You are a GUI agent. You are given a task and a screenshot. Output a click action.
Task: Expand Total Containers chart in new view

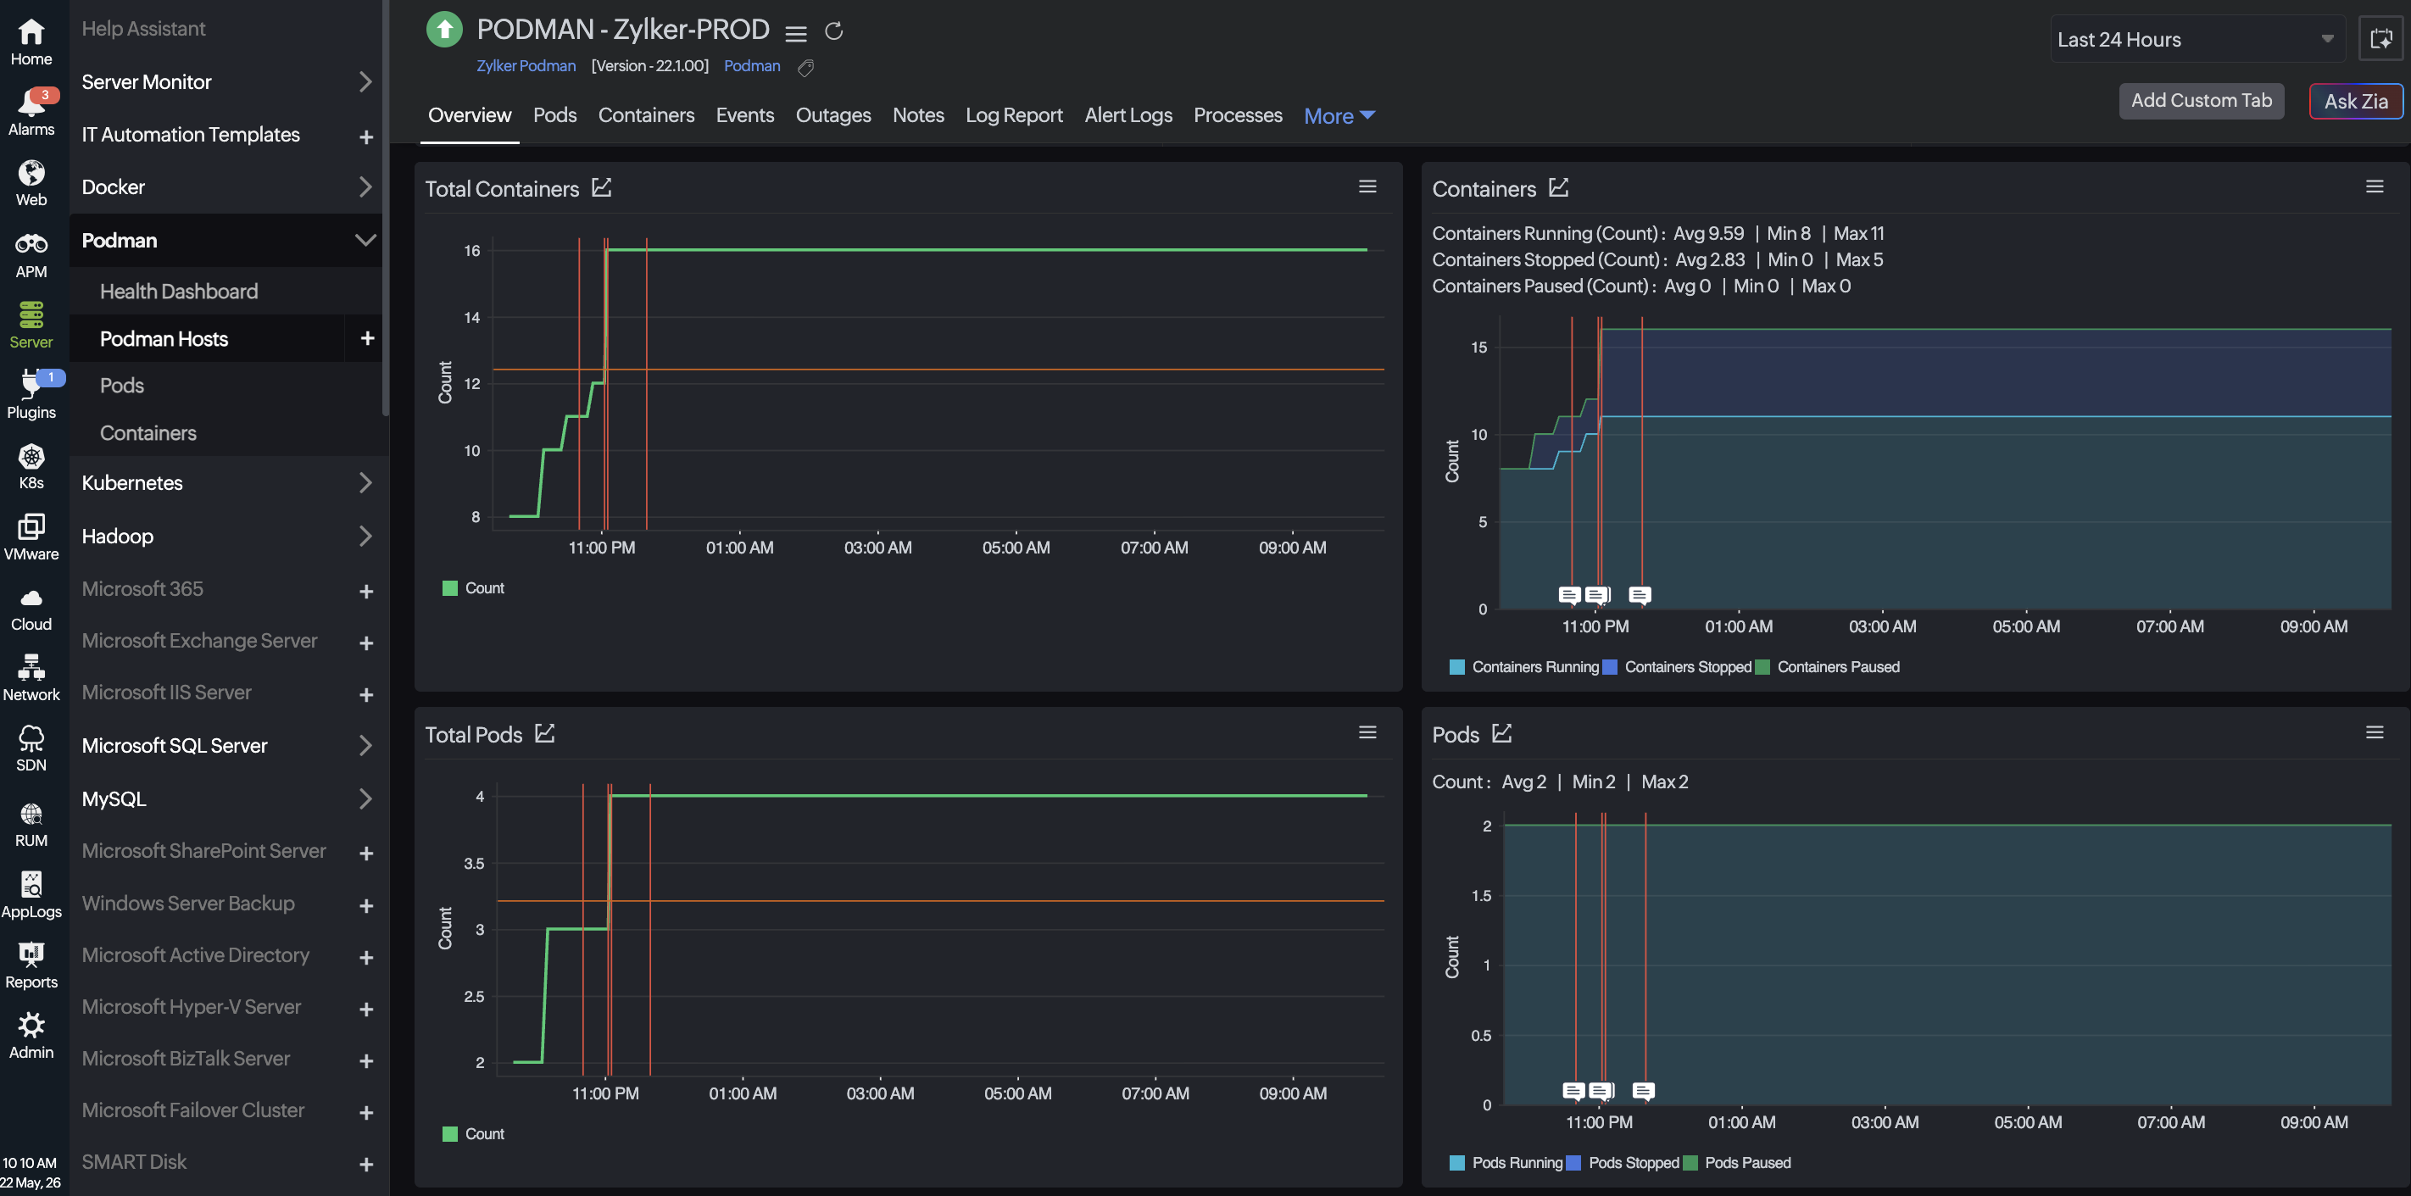click(x=602, y=187)
